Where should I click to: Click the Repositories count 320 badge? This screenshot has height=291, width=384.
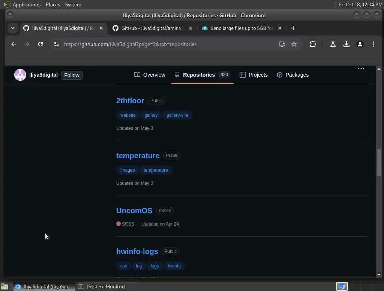click(224, 75)
